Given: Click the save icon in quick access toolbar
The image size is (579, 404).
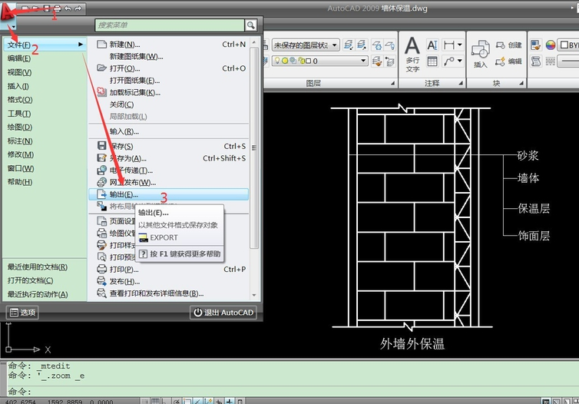Looking at the screenshot, I should (47, 8).
